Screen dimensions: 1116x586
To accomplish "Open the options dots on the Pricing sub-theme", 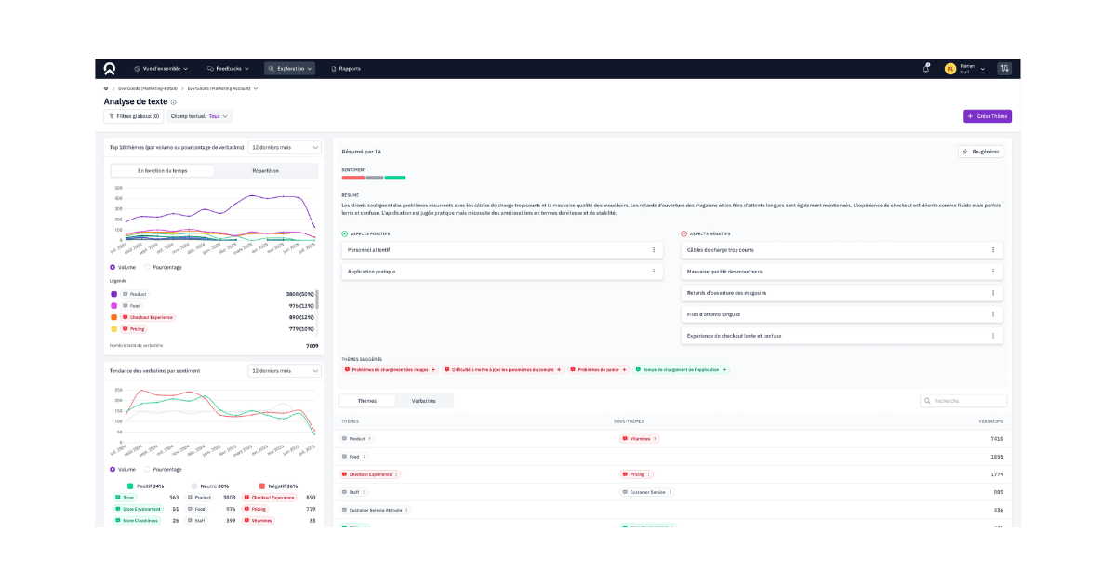I will coord(649,474).
